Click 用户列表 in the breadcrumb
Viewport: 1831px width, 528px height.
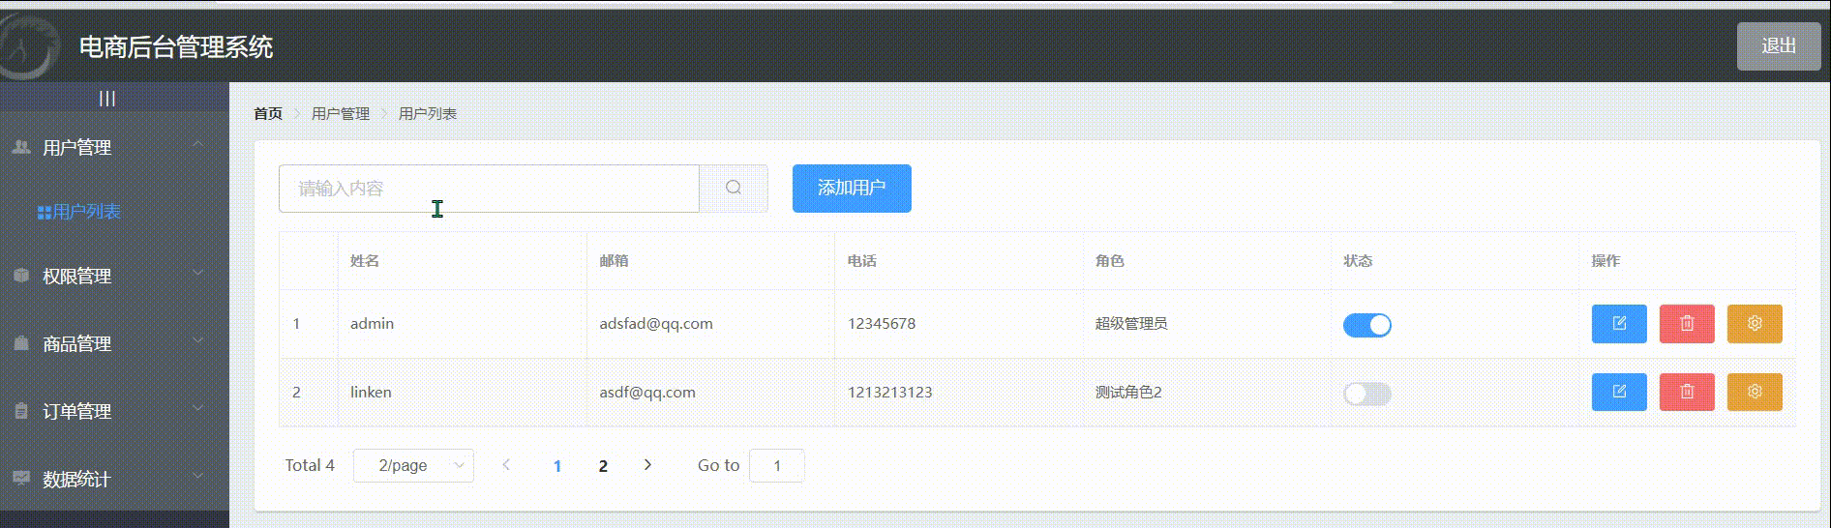click(x=428, y=113)
